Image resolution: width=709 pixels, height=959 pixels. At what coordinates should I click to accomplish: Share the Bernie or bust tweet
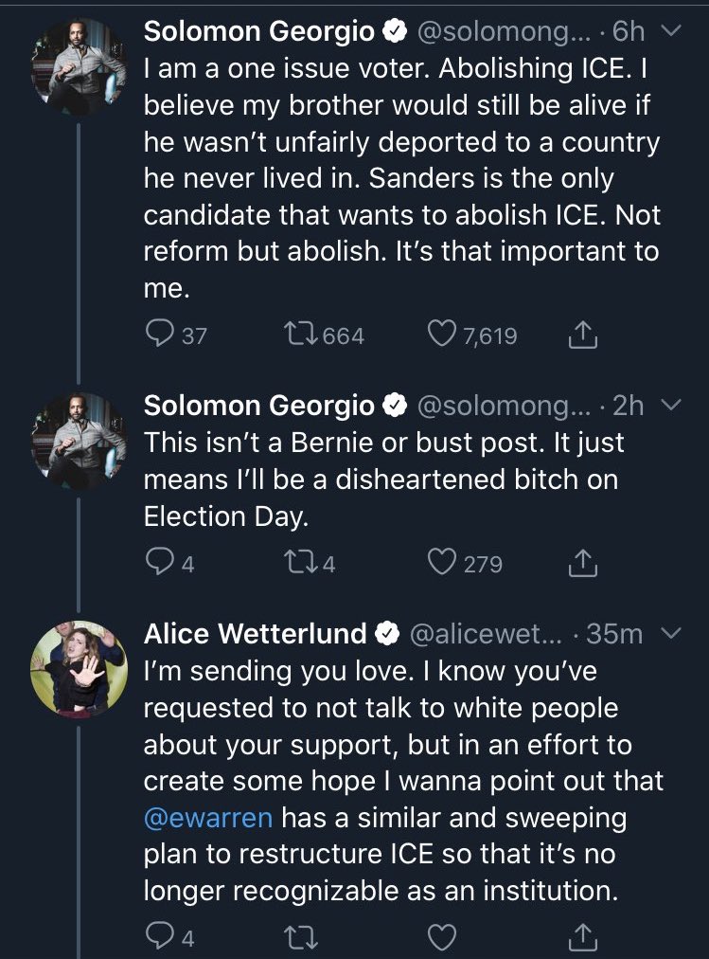click(x=583, y=564)
